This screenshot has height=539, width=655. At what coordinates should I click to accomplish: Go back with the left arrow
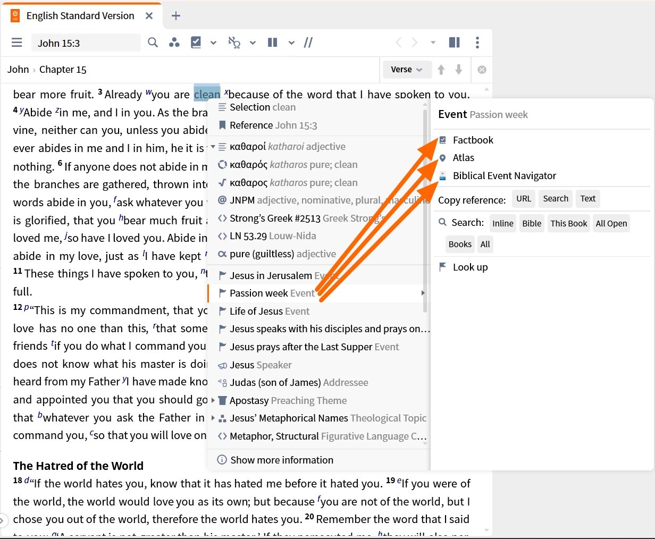pyautogui.click(x=398, y=43)
